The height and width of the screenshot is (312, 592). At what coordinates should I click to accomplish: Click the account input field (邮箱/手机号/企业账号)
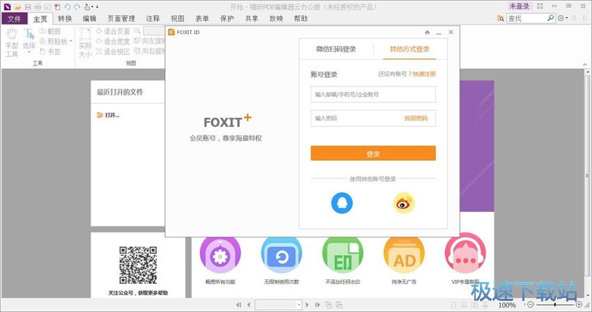click(373, 95)
